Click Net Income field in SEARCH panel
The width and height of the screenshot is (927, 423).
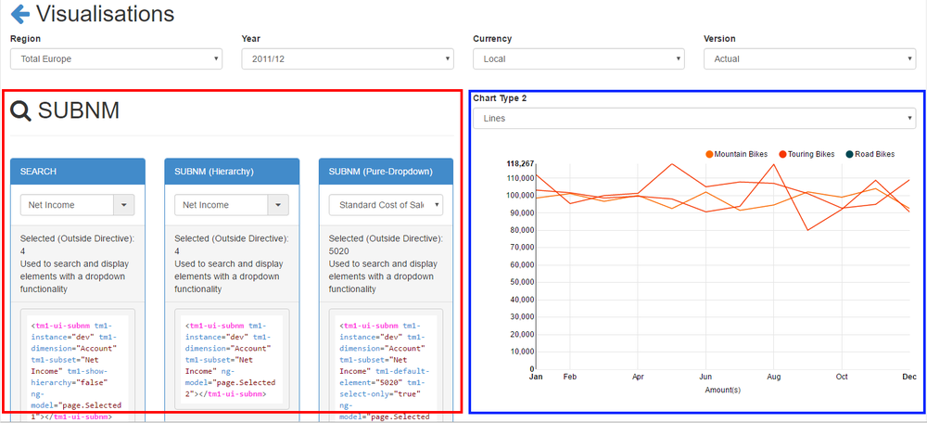coord(67,205)
